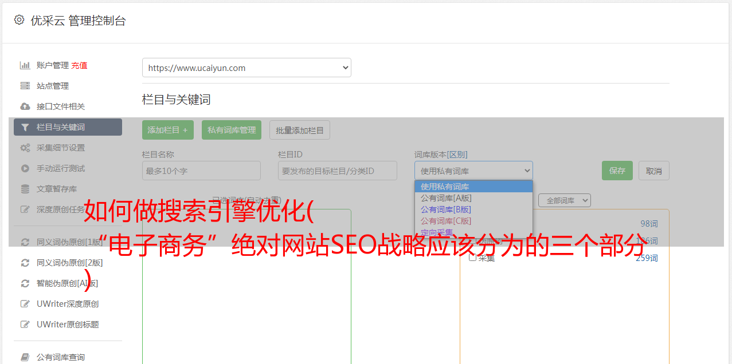Click the edit icon for 深度原创任务
The height and width of the screenshot is (364, 732).
click(25, 209)
